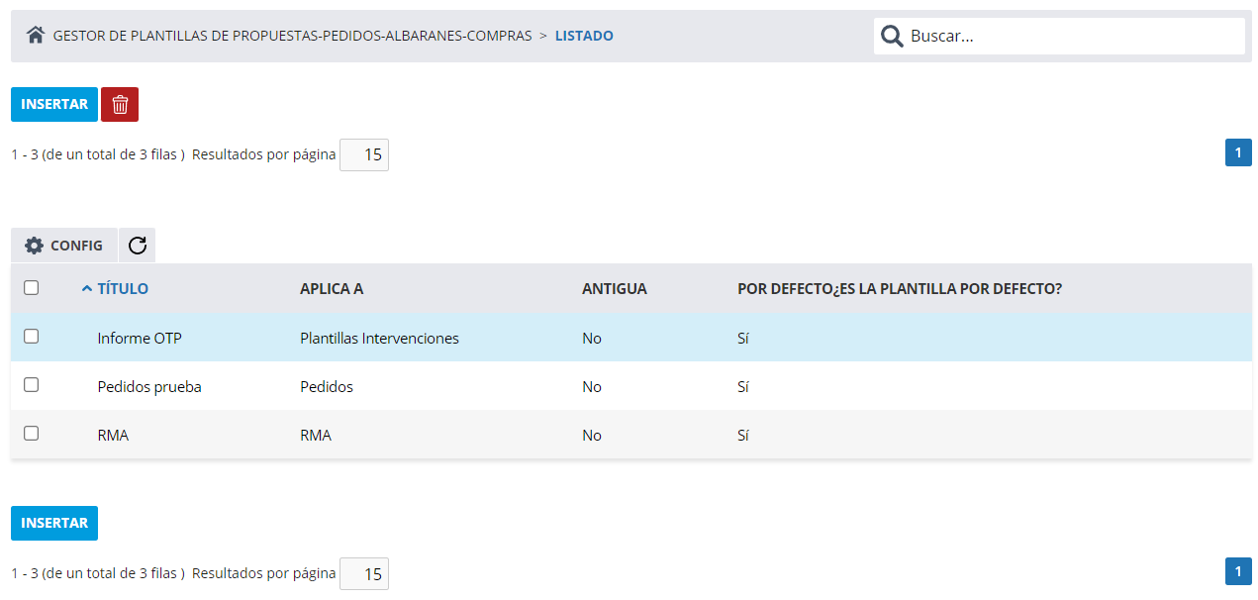Image resolution: width=1258 pixels, height=600 pixels.
Task: Toggle the select-all header checkbox
Action: [x=32, y=288]
